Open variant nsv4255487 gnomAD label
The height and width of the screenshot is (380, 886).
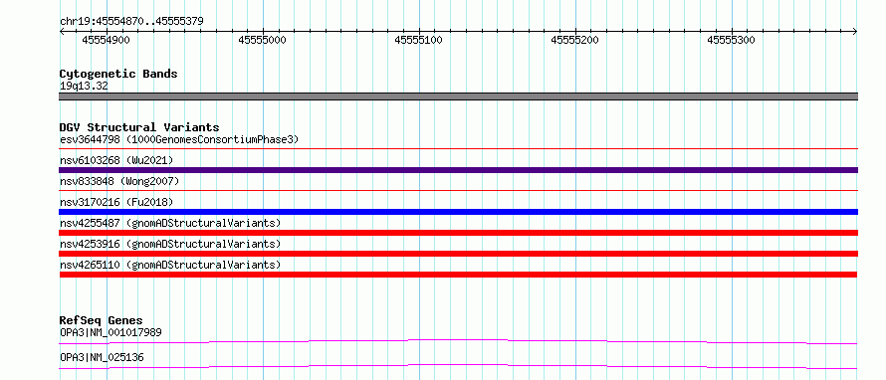(170, 223)
